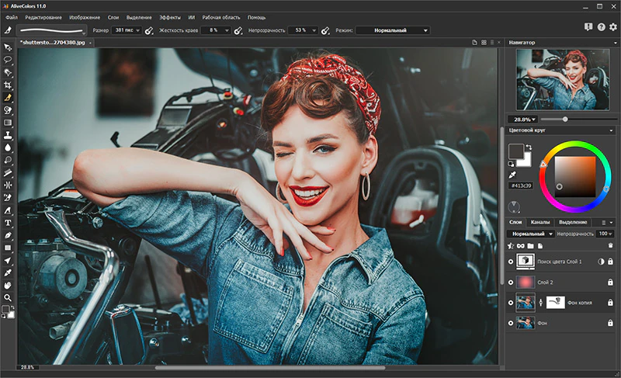621x378 pixels.
Task: Toggle lock on Поиск цвета Слой 1 layer
Action: (x=610, y=262)
